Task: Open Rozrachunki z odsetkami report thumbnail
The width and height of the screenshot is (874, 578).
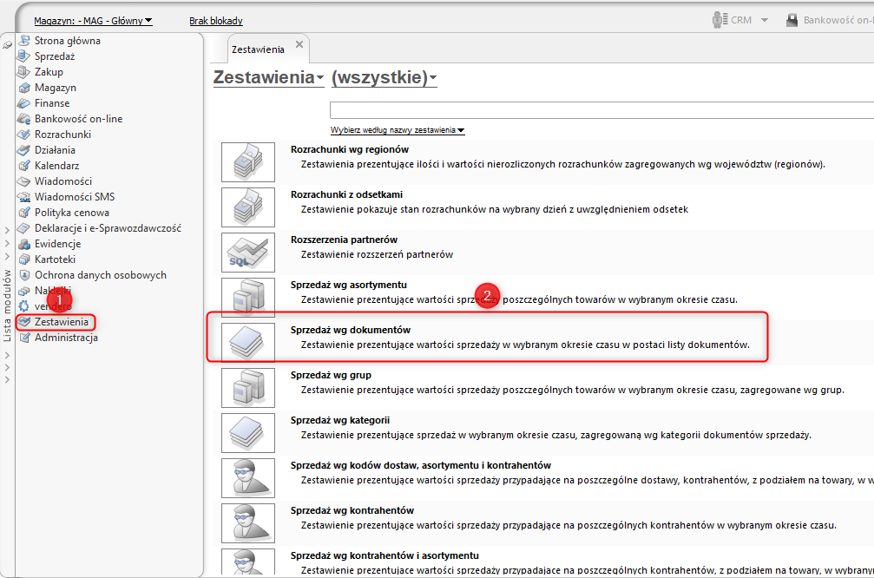Action: (248, 207)
